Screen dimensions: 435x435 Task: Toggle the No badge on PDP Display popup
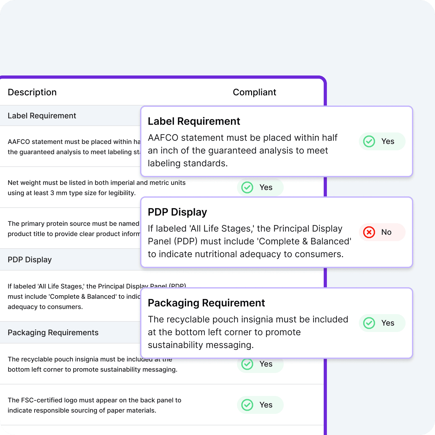coord(382,232)
